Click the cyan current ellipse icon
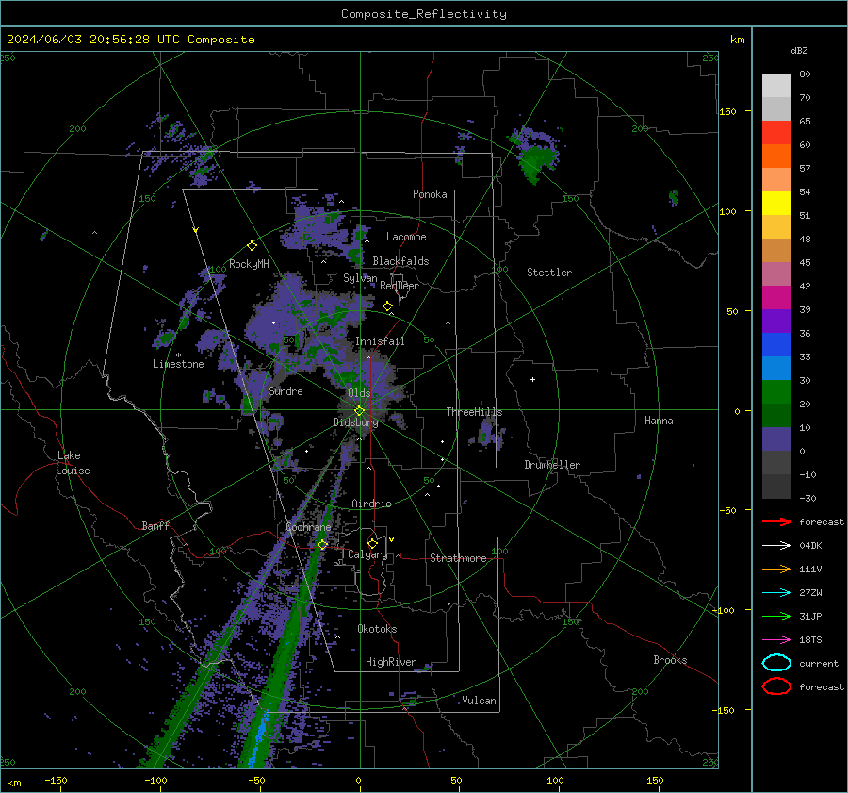 (x=776, y=663)
